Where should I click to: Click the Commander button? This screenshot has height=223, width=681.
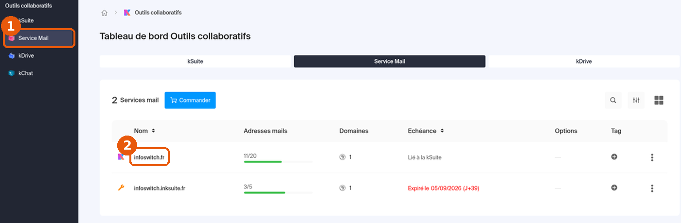click(190, 100)
